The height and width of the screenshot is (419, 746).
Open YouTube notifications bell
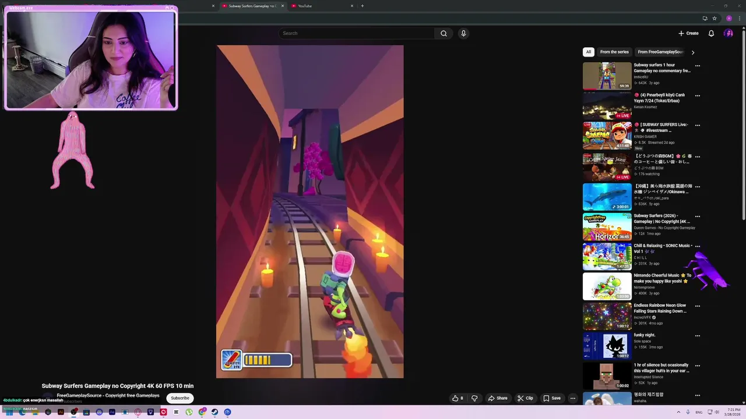tap(711, 33)
